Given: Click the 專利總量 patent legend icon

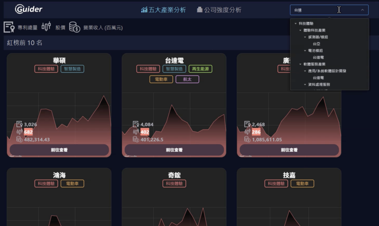Looking at the screenshot, I should coord(9,27).
